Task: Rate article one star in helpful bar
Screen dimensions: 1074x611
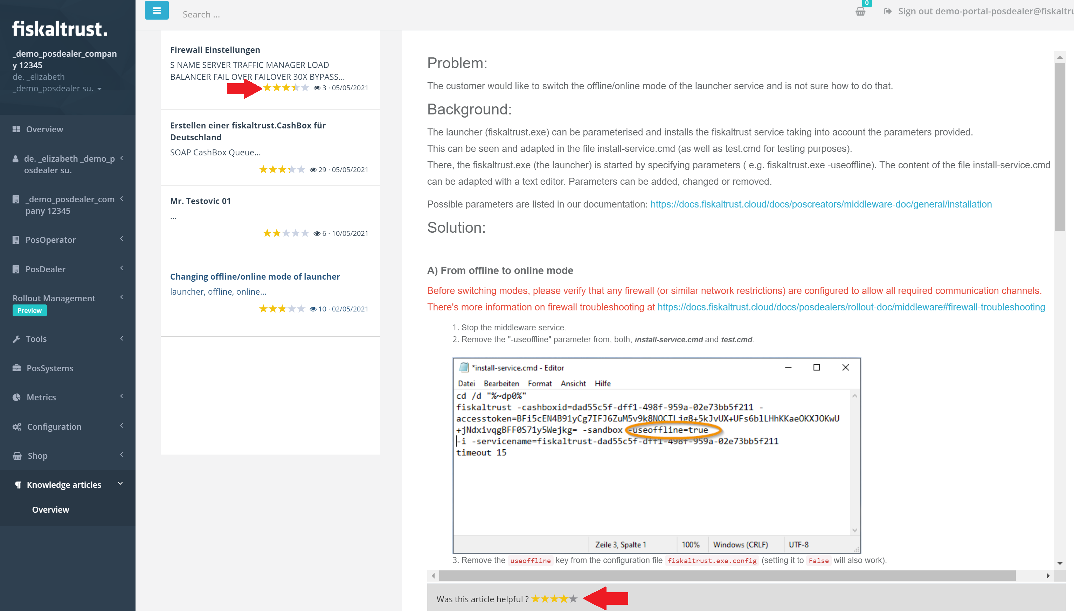Action: [x=536, y=599]
